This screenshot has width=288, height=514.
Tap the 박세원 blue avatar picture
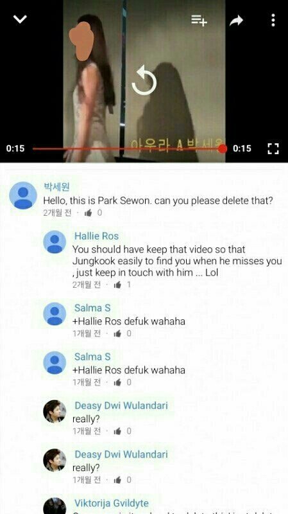coord(23,195)
